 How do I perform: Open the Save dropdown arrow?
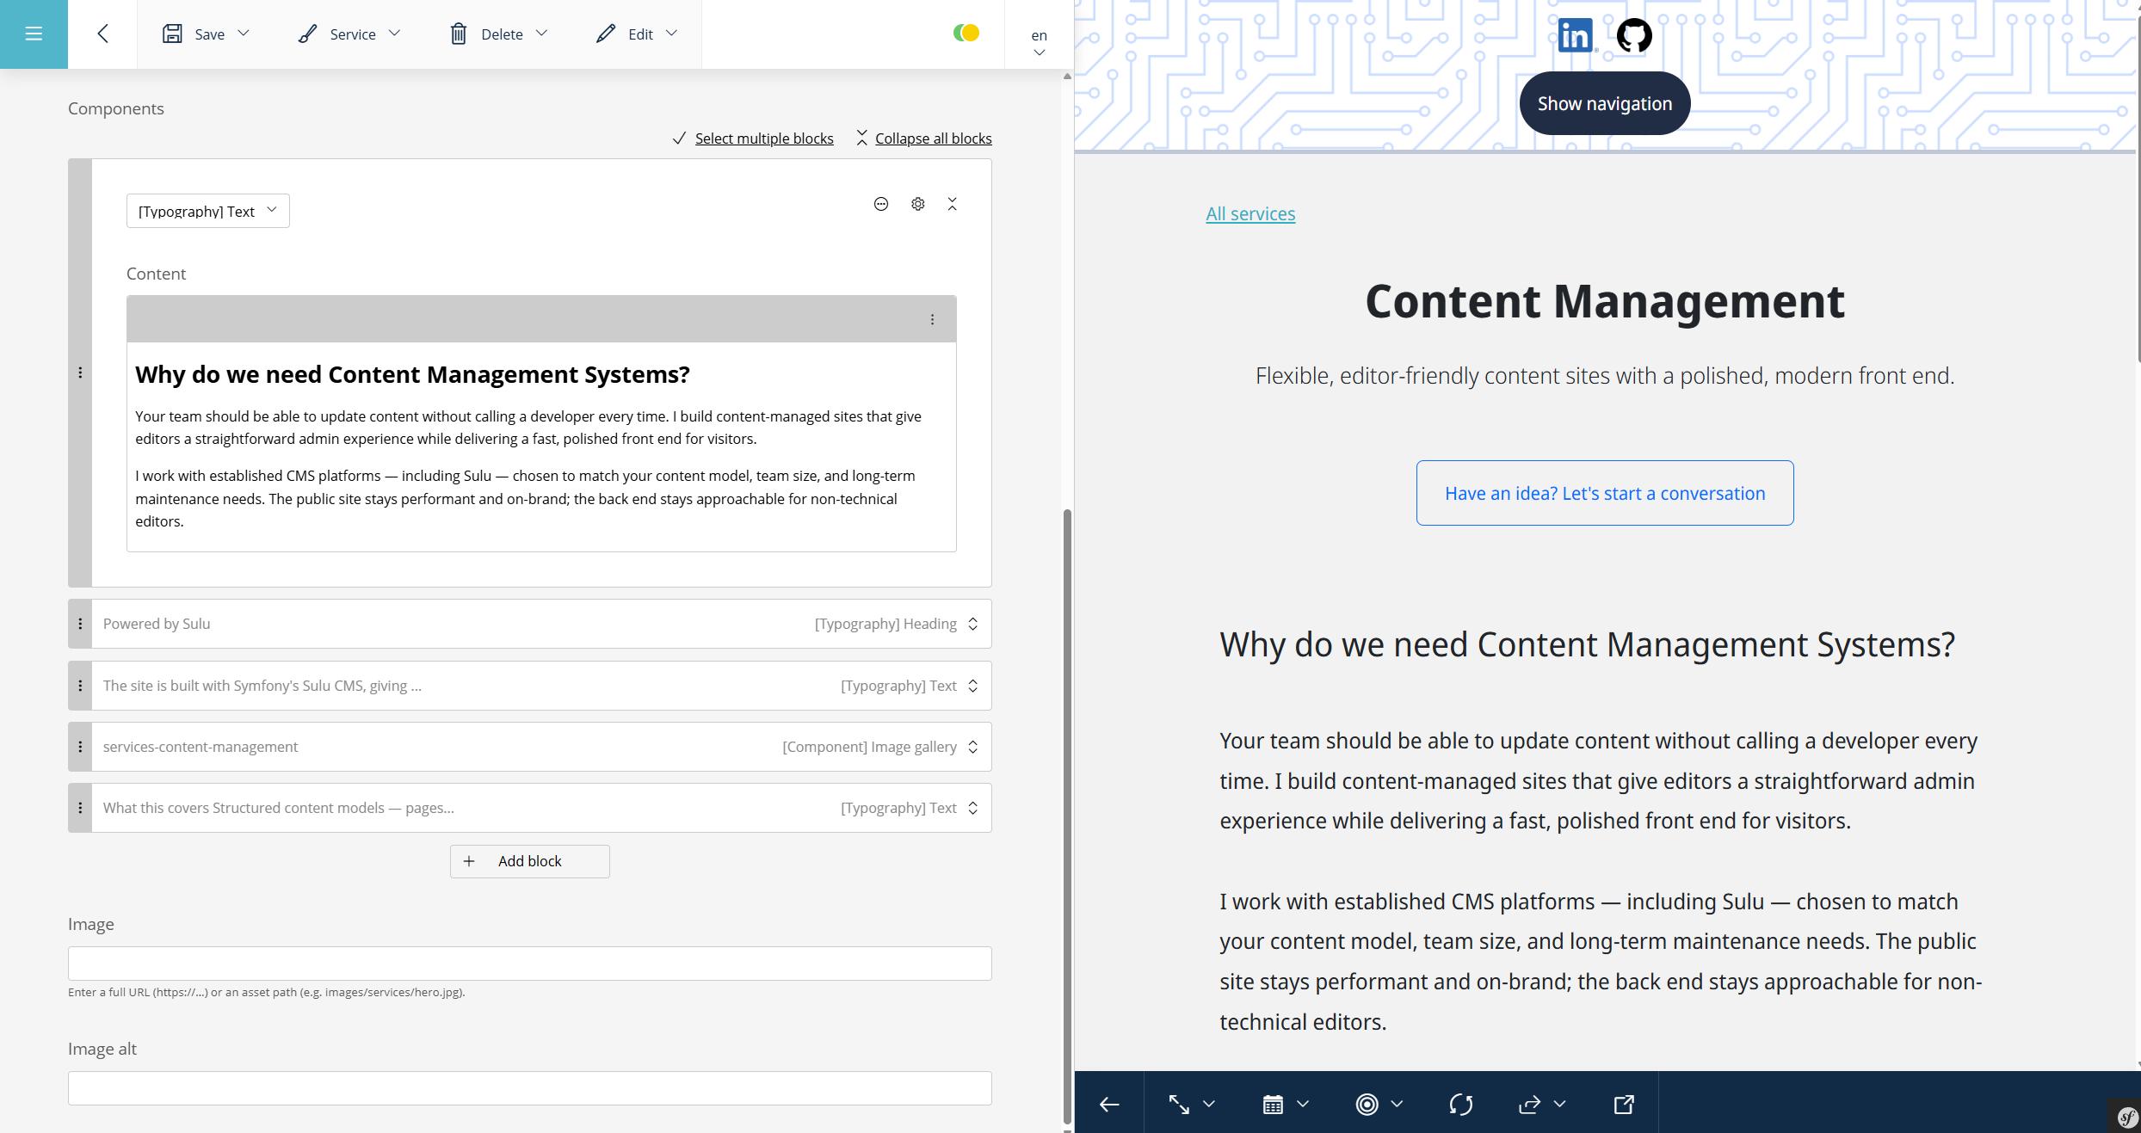(x=244, y=34)
